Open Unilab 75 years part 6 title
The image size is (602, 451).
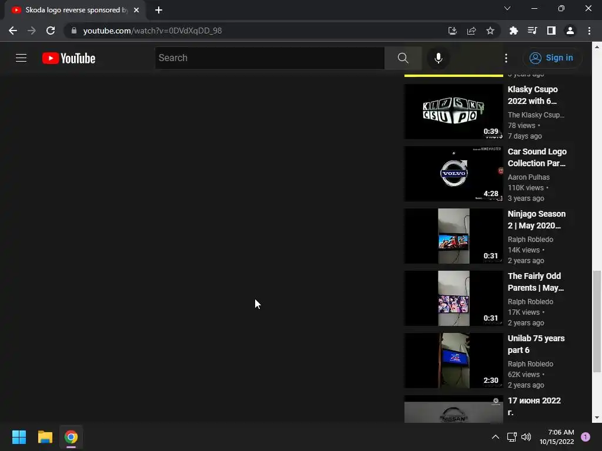pos(536,344)
